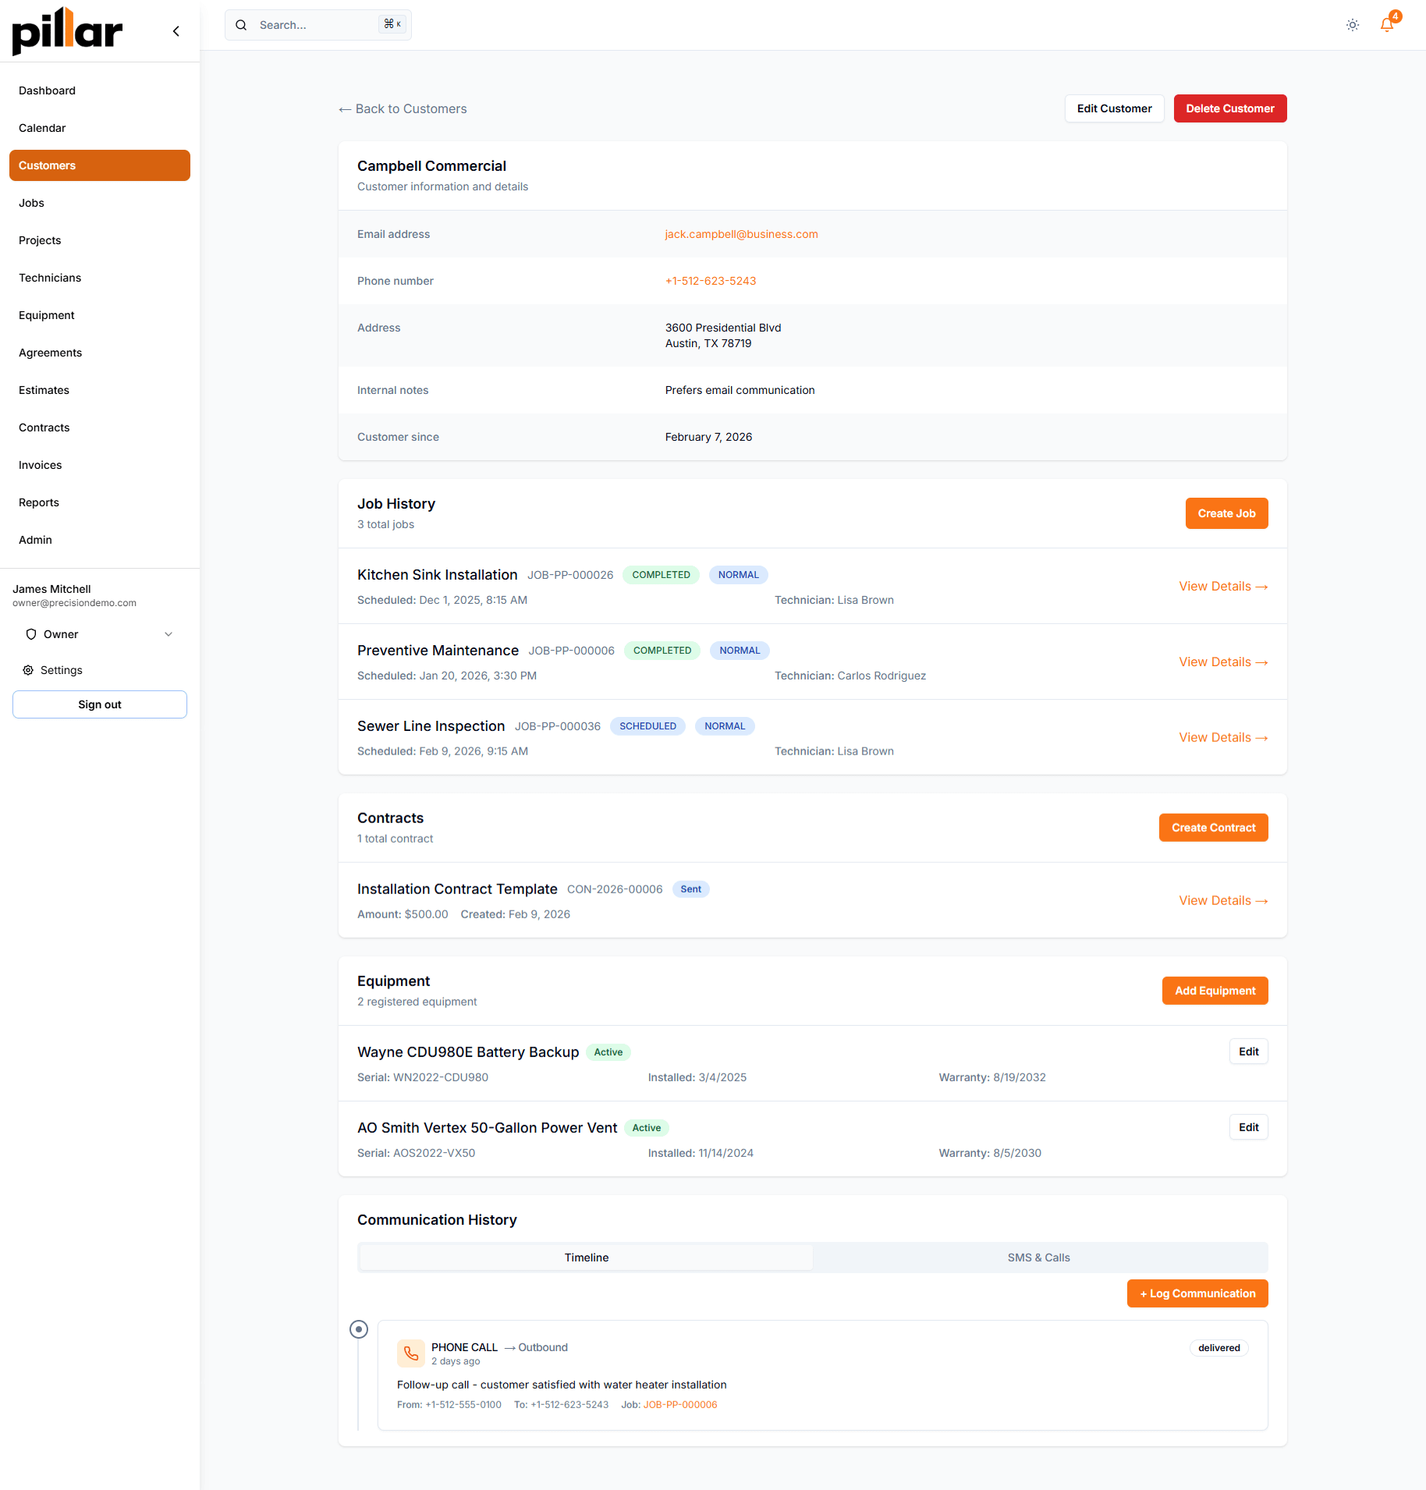The width and height of the screenshot is (1426, 1490).
Task: Toggle light/dark theme sun icon
Action: (x=1353, y=25)
